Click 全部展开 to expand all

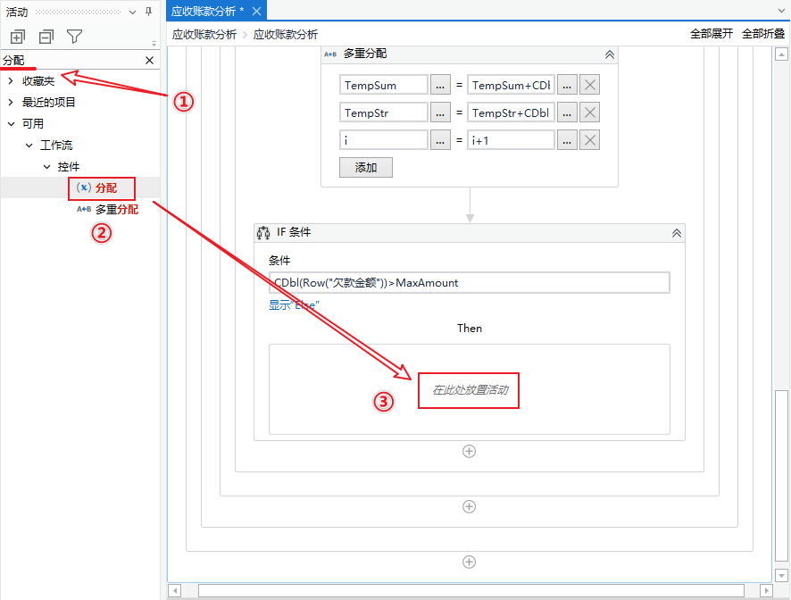click(711, 34)
